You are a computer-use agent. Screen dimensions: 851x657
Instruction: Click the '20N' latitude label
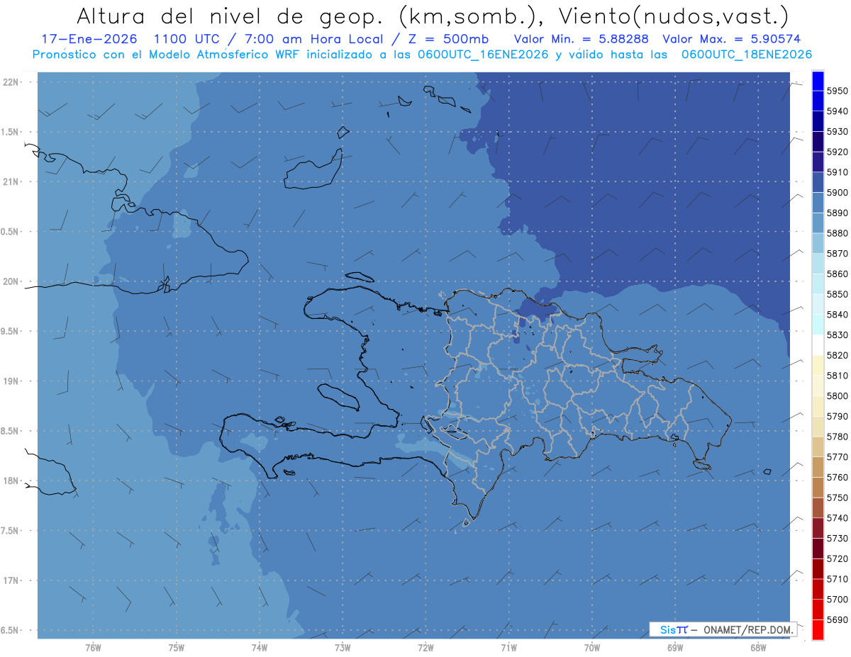click(x=11, y=281)
